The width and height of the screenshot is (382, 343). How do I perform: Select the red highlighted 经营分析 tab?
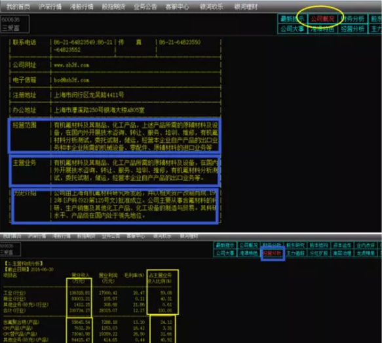pos(273,253)
